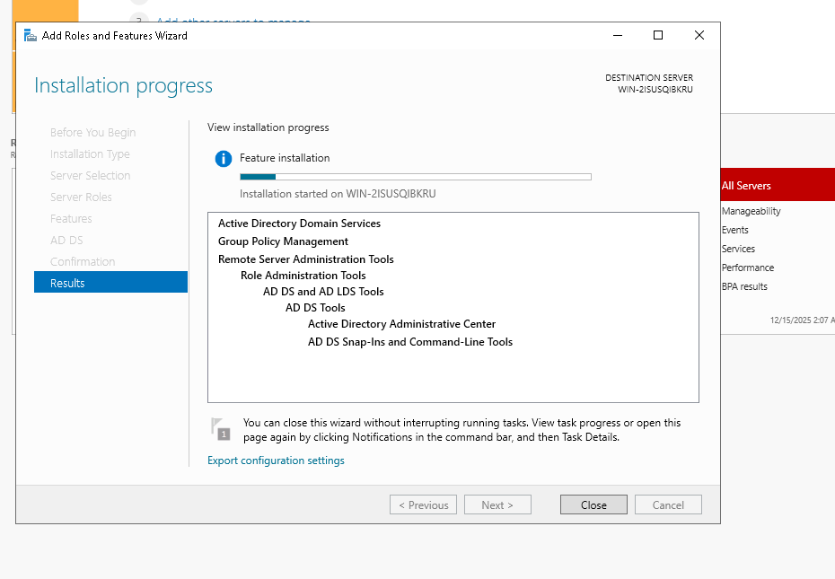Open BPA results under the All Servers tile
This screenshot has height=579, width=835.
click(744, 286)
